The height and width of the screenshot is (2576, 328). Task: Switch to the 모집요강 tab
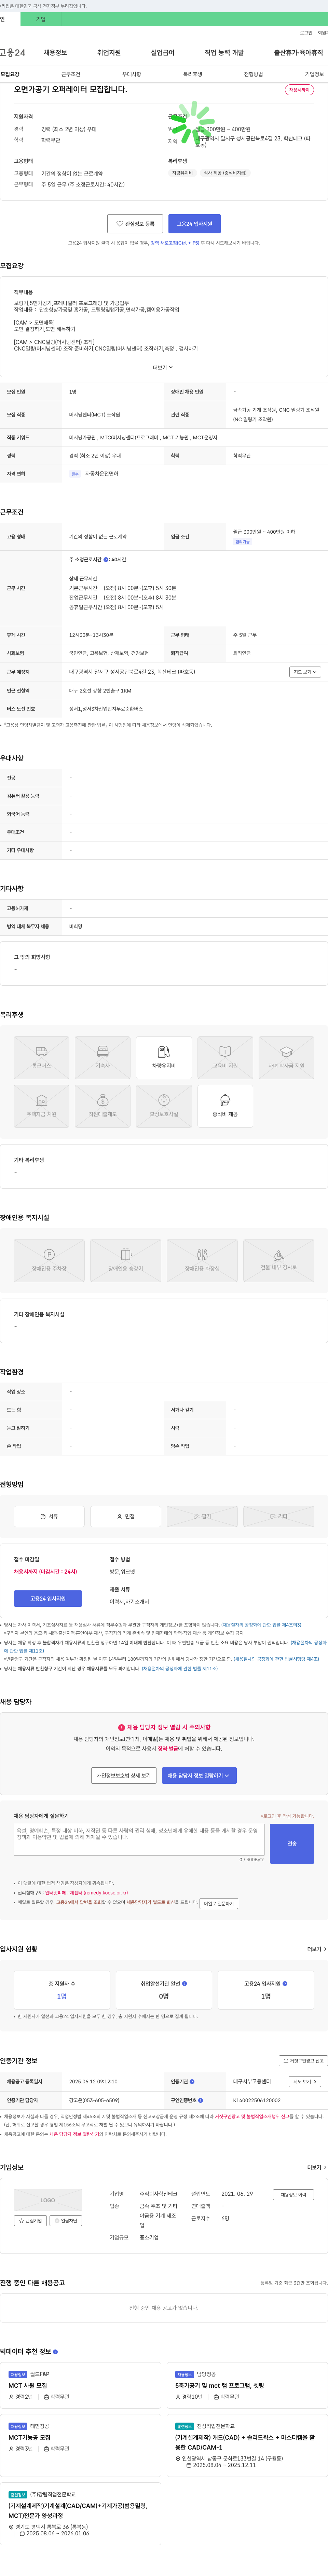tap(10, 74)
